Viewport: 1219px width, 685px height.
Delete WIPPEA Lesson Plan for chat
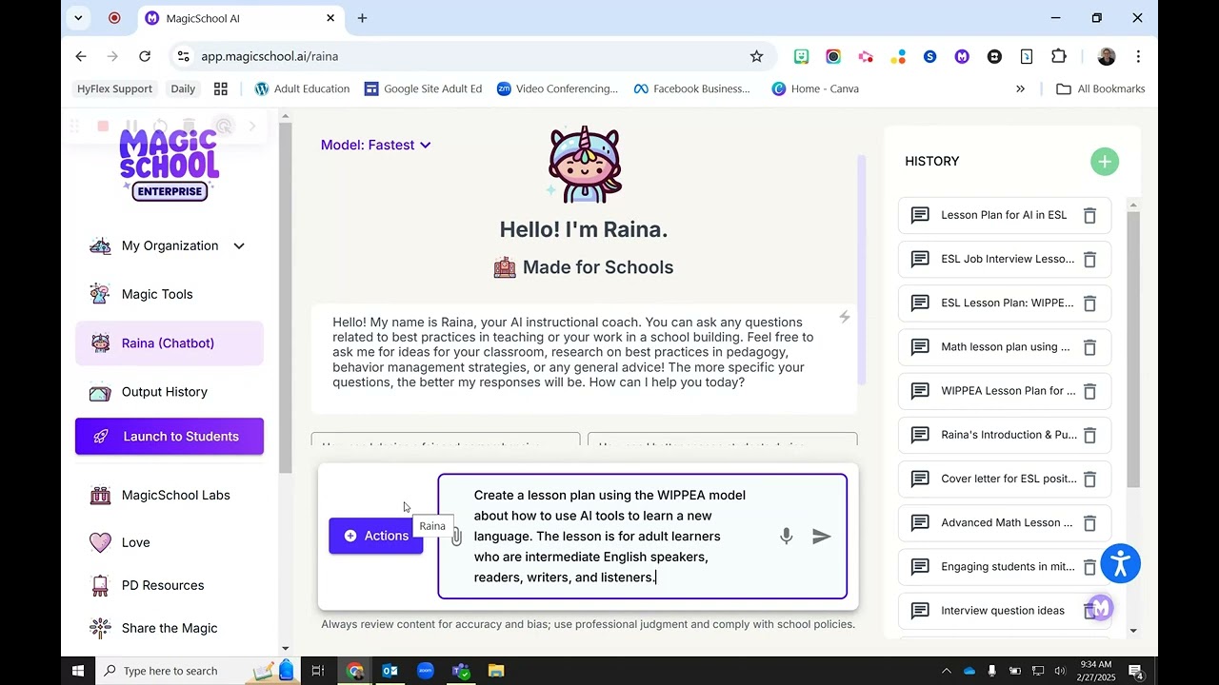tap(1090, 391)
